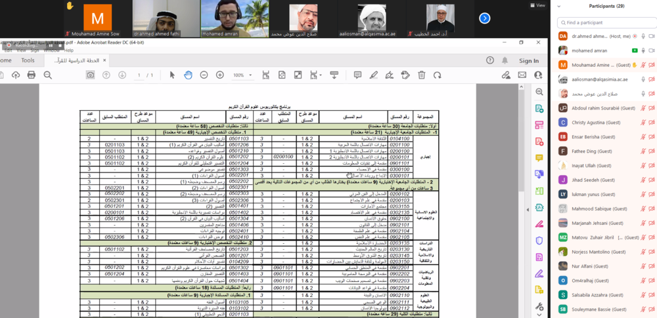The height and width of the screenshot is (318, 657).
Task: Click Sign In in Acrobat
Action: coord(529,60)
